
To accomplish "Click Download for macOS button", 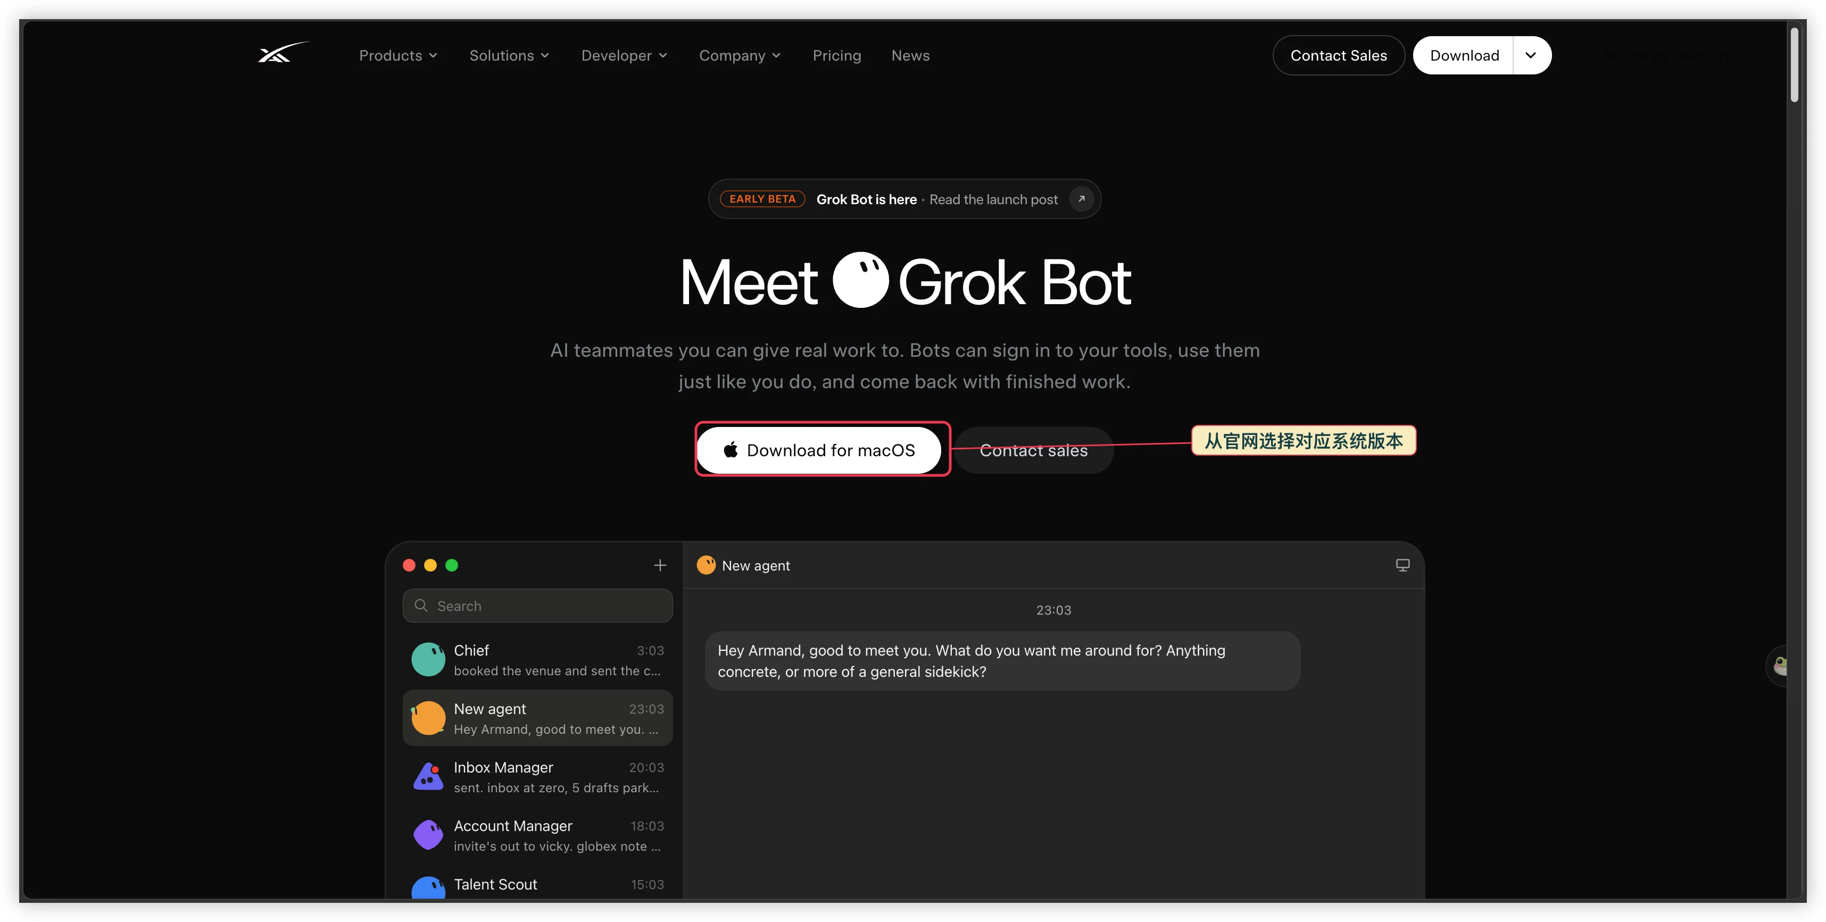I will pos(819,450).
